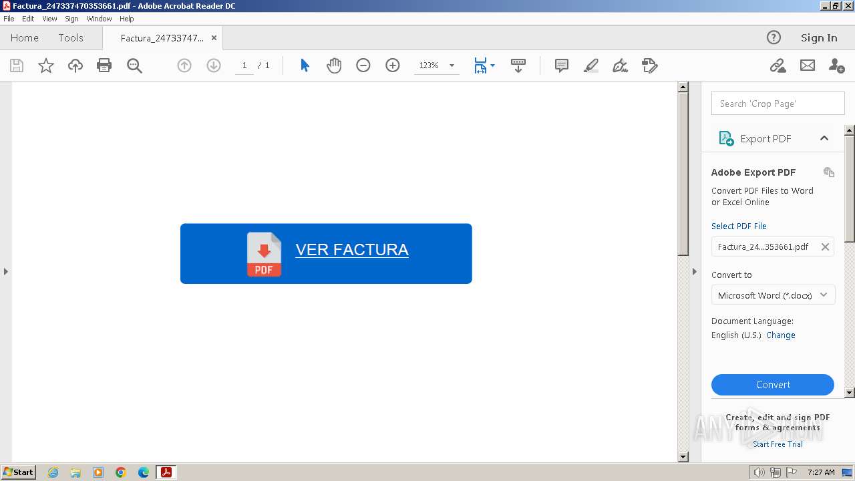
Task: Open the zoom level 123% dropdown
Action: click(452, 65)
